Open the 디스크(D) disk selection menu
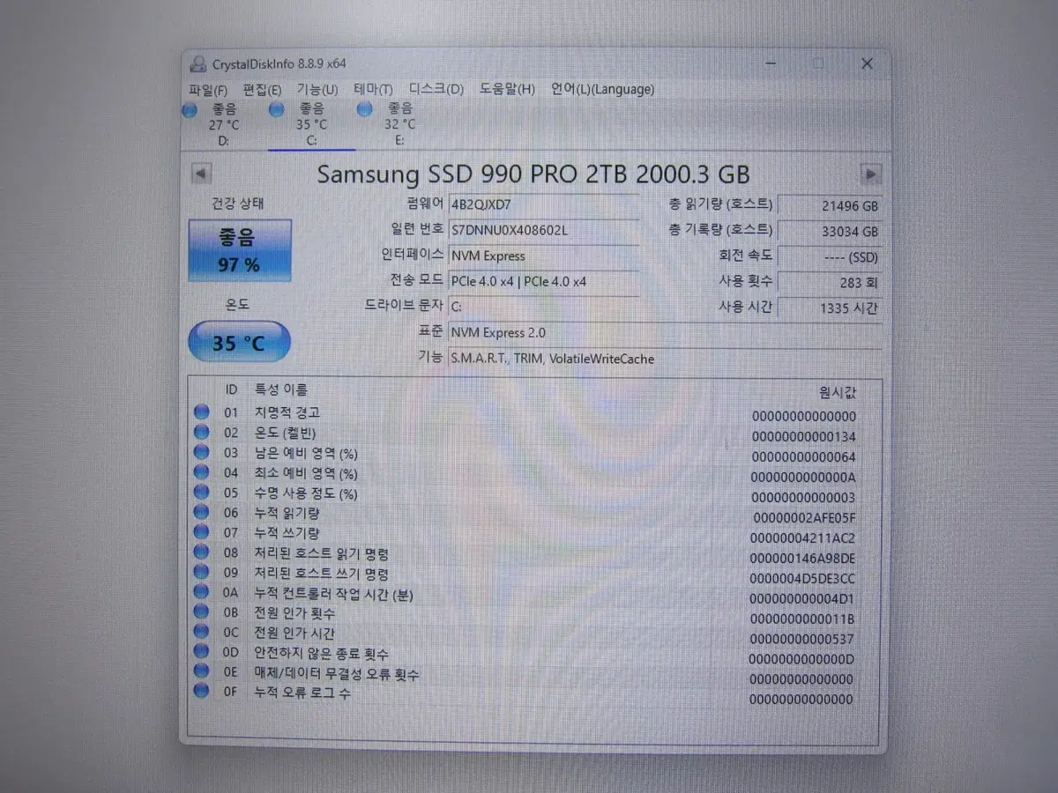Image resolution: width=1058 pixels, height=793 pixels. pyautogui.click(x=434, y=89)
